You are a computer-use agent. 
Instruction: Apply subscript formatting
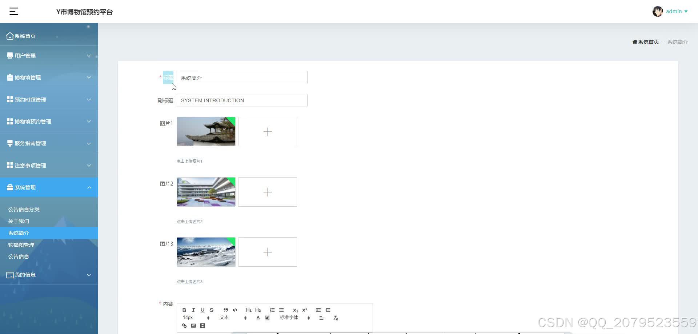[x=295, y=310]
